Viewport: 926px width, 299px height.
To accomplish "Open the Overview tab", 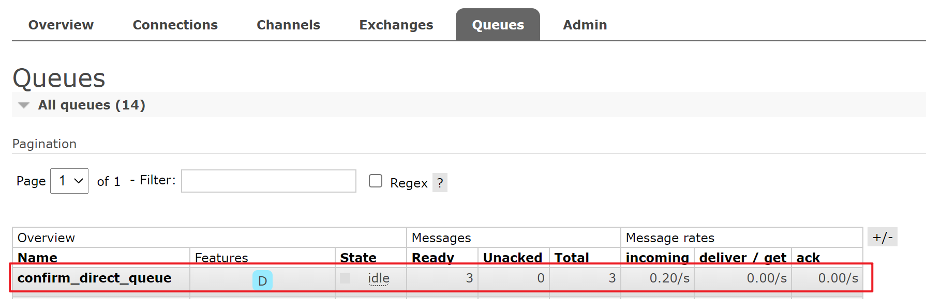I will [x=61, y=25].
